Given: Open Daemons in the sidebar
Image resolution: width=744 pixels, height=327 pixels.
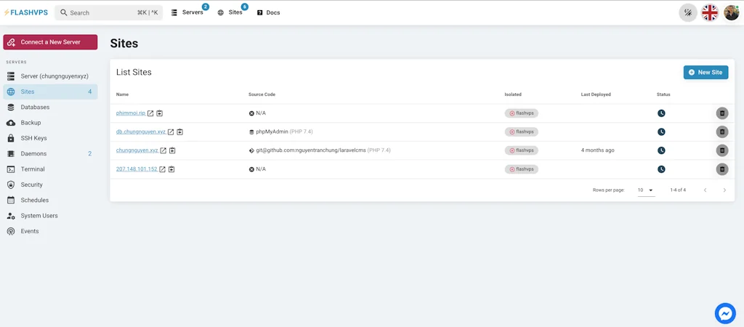Looking at the screenshot, I should [50, 154].
